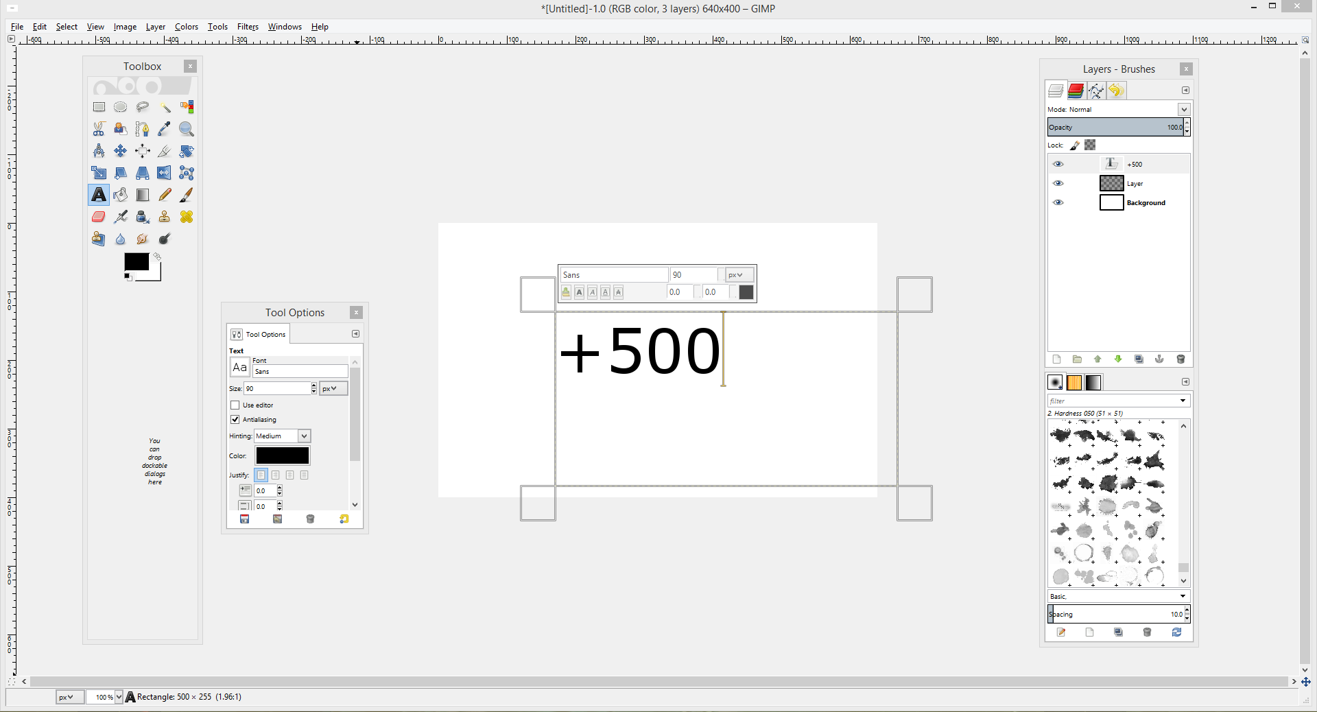Open the Colors menu
1317x712 pixels.
(186, 27)
